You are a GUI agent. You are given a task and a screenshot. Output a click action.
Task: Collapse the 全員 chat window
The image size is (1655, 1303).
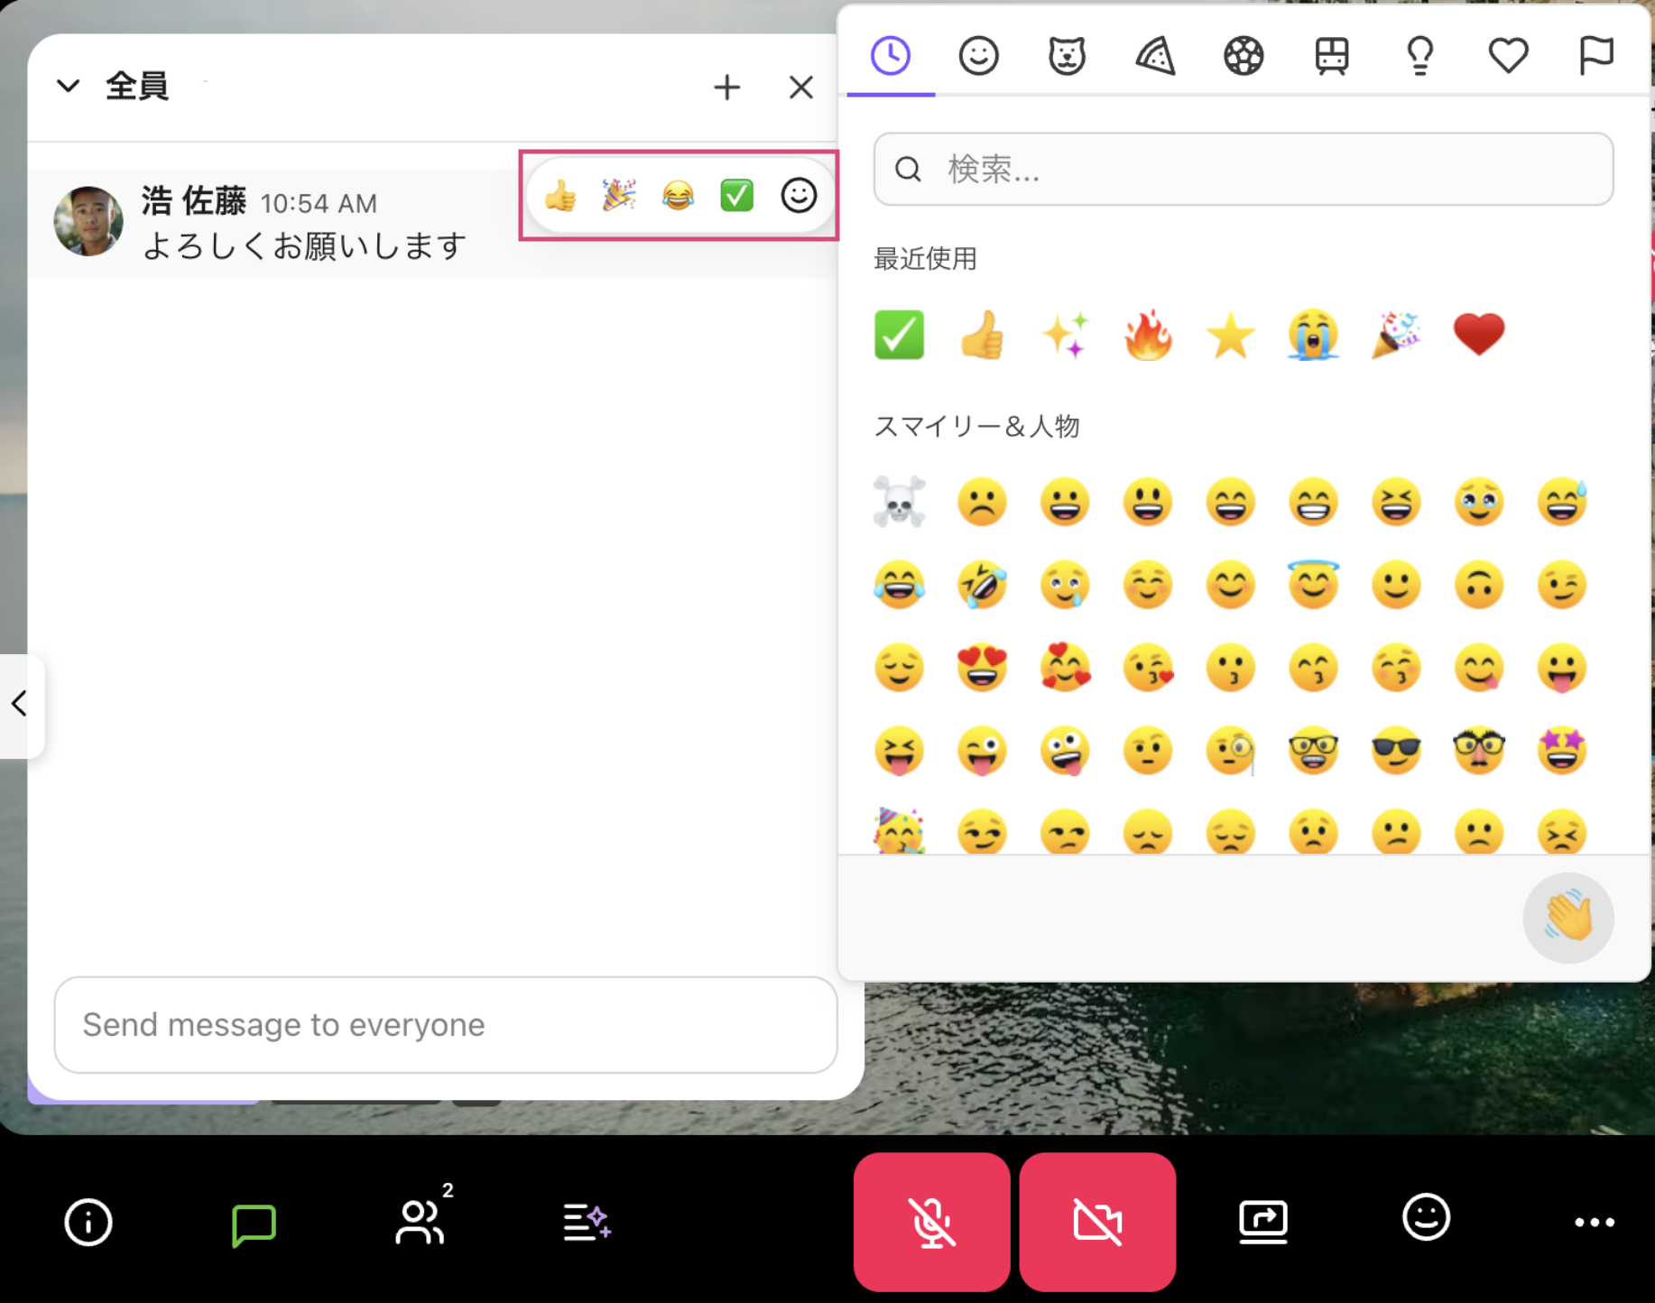(x=69, y=86)
